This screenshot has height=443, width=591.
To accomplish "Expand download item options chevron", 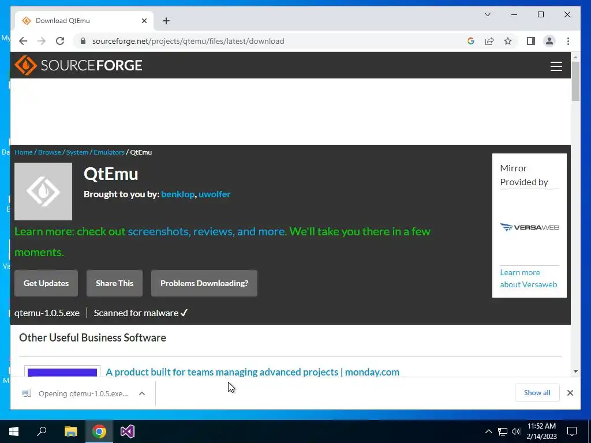I will (142, 393).
